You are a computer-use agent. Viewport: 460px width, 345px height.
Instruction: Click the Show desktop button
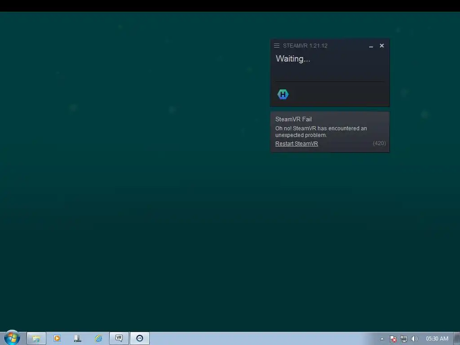click(x=457, y=339)
